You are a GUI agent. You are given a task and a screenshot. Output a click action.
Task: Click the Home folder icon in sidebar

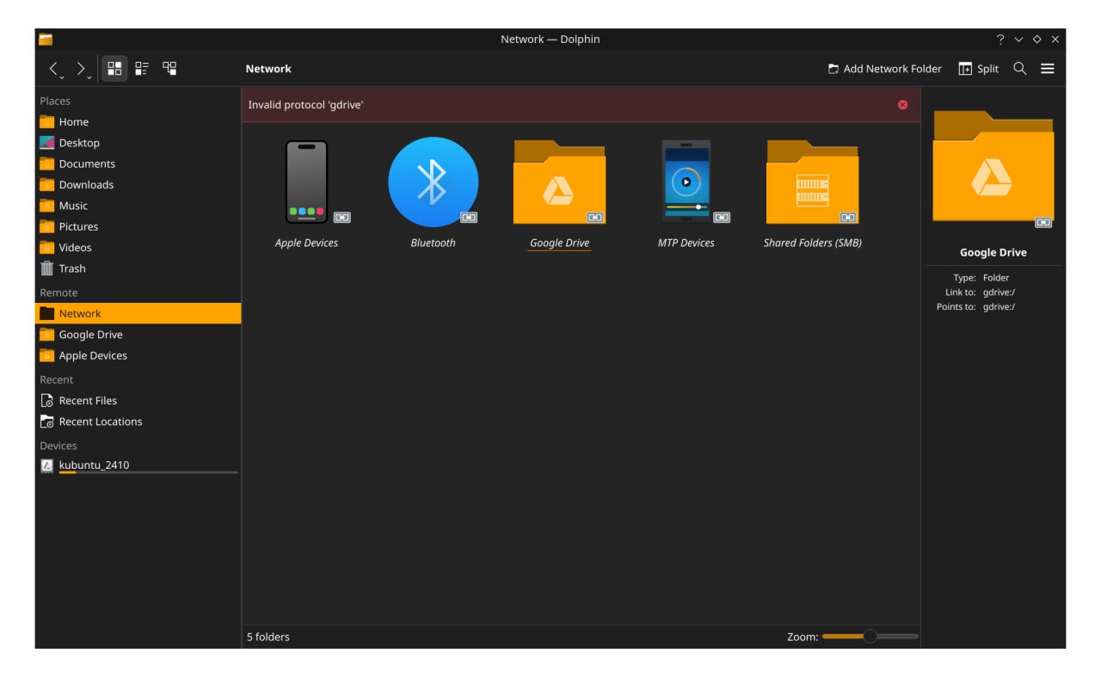(x=47, y=122)
